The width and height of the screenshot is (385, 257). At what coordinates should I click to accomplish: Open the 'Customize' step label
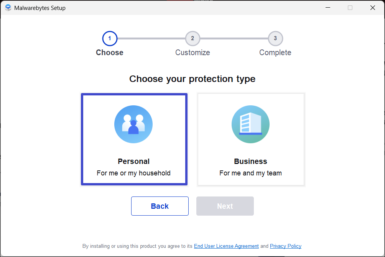192,52
